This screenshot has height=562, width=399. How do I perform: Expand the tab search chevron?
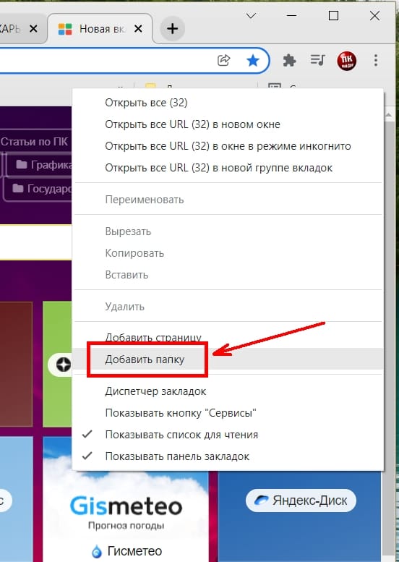coord(251,16)
